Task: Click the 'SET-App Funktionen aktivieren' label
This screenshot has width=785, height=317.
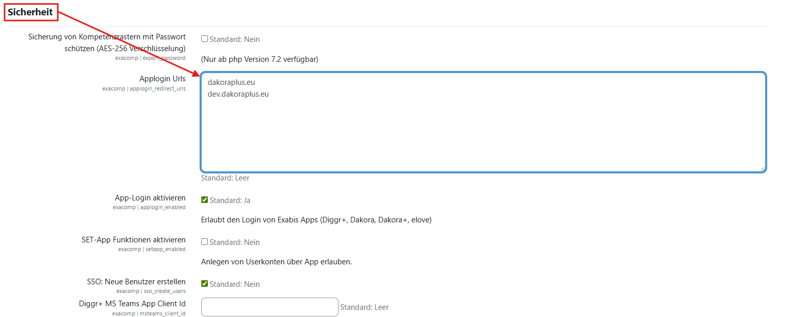Action: 133,240
